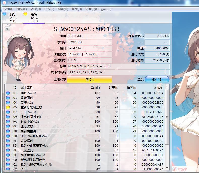This screenshot has height=173, width=199.
Task: Click the status orb for 0C 通电次数
Action: pos(8,126)
